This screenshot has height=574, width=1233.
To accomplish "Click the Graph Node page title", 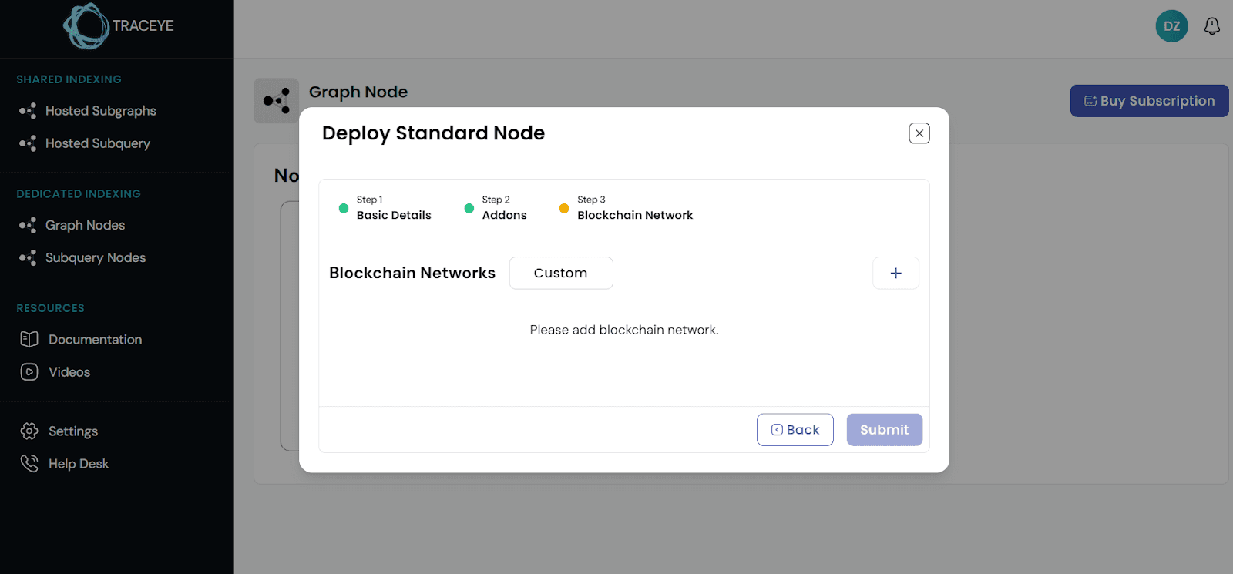I will pos(358,92).
